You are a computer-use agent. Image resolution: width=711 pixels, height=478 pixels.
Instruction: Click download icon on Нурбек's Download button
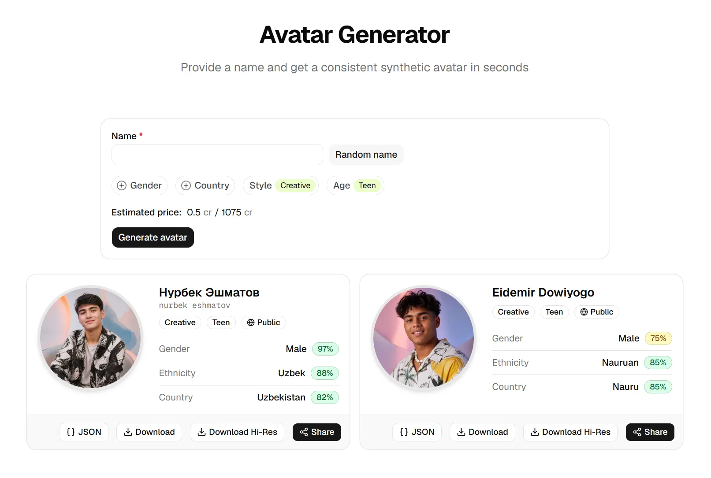128,432
